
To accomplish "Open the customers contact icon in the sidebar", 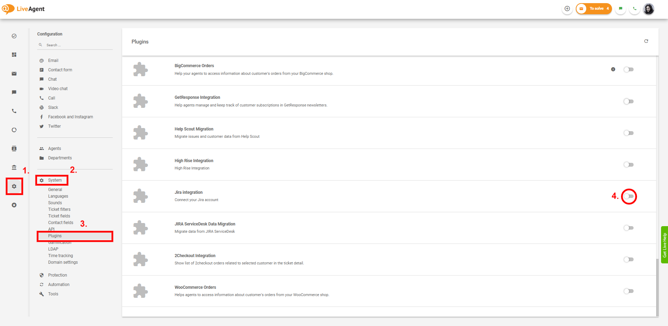I will [14, 149].
